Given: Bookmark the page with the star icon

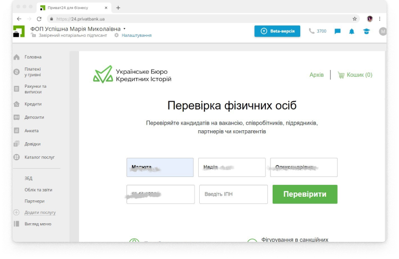Looking at the screenshot, I should (354, 19).
